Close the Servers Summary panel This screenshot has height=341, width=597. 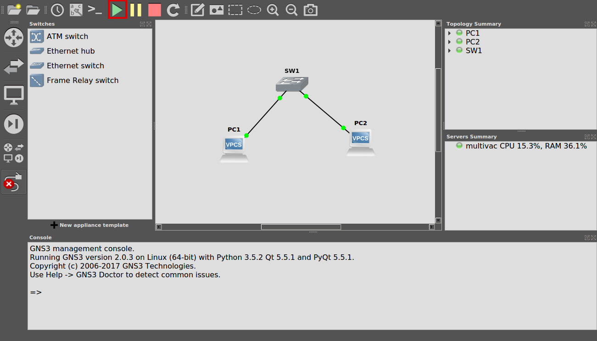594,137
